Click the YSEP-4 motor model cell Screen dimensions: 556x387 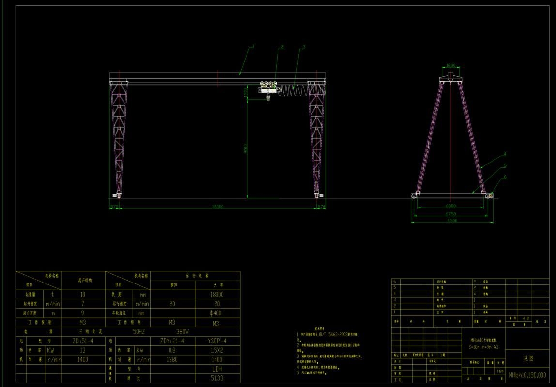(x=216, y=341)
